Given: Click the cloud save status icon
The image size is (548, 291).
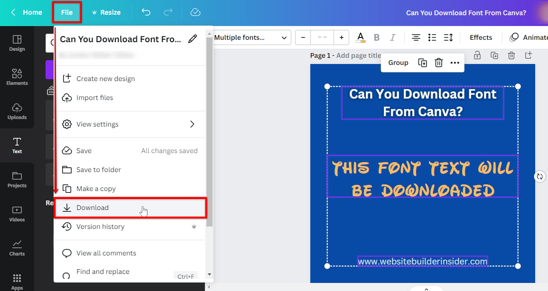Looking at the screenshot, I should point(195,12).
